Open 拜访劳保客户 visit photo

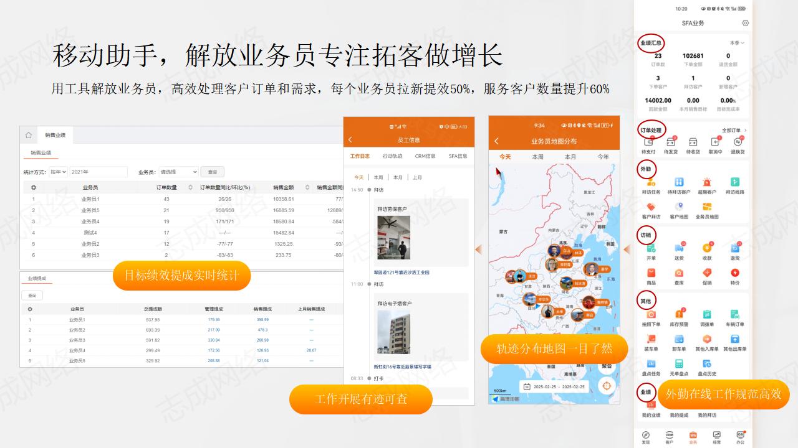pos(393,238)
